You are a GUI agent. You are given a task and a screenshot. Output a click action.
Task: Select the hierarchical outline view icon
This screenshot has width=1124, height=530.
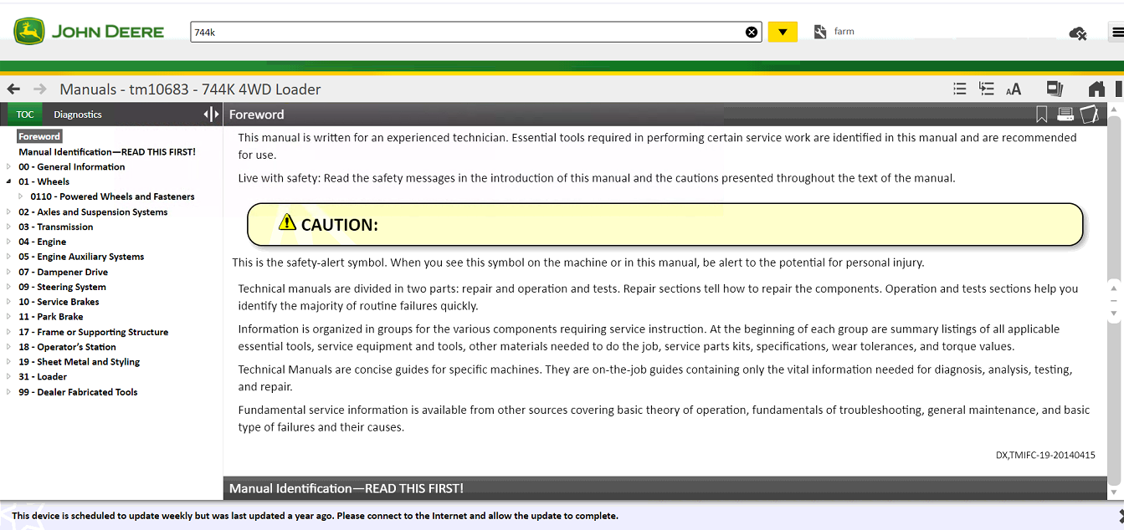tap(986, 89)
